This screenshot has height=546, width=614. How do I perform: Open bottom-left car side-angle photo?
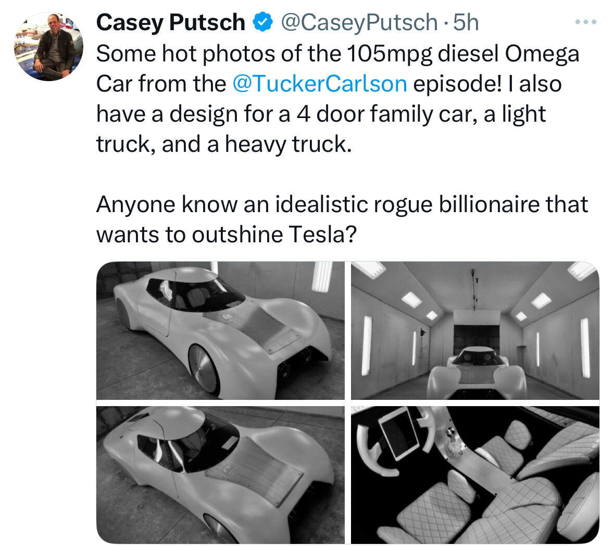pyautogui.click(x=220, y=475)
